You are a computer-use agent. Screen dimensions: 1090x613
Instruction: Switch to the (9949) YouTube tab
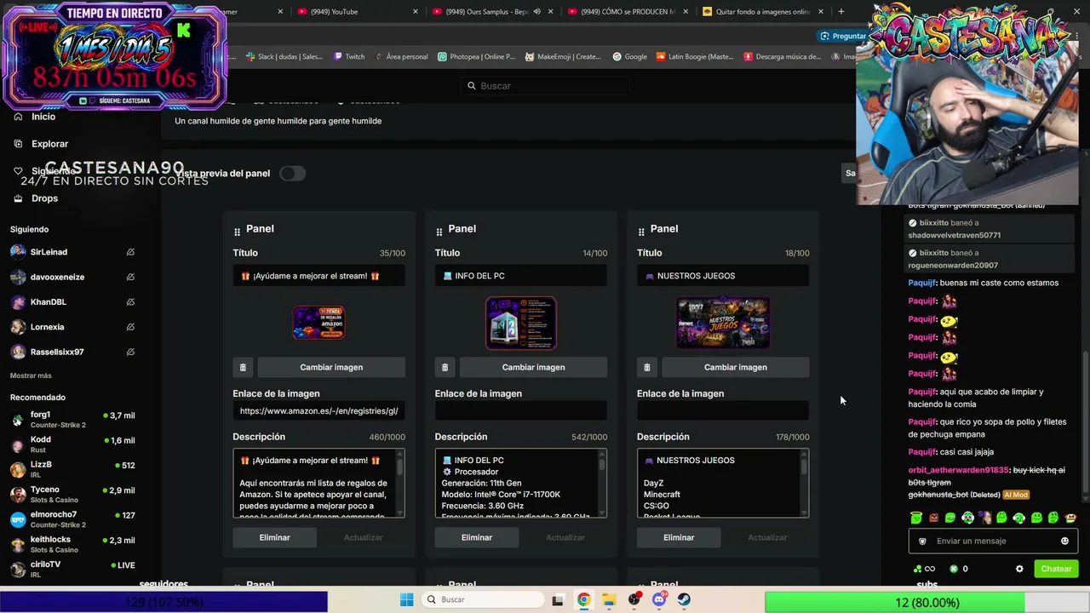(x=358, y=12)
